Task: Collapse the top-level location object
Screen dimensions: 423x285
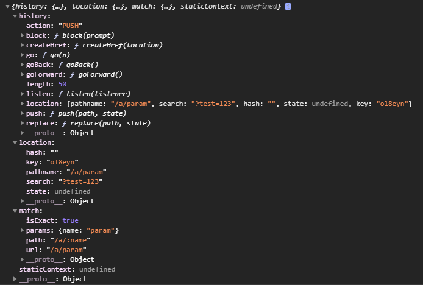Action: pyautogui.click(x=15, y=142)
